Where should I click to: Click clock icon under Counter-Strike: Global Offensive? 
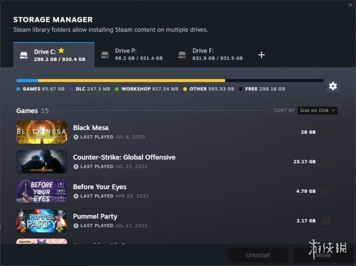pos(76,166)
